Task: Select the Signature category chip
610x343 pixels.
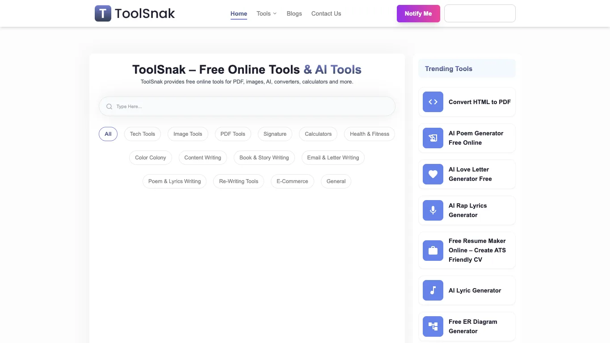Action: click(x=275, y=134)
